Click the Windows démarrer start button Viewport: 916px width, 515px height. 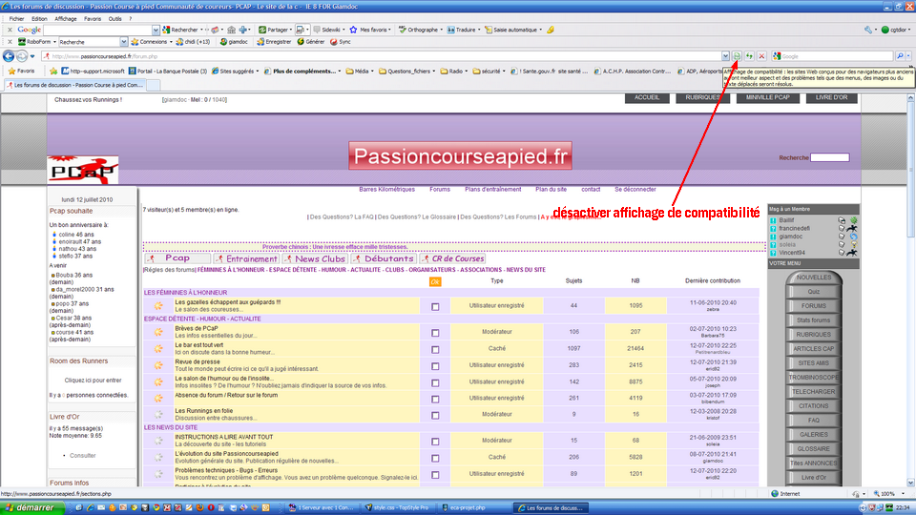pos(31,508)
